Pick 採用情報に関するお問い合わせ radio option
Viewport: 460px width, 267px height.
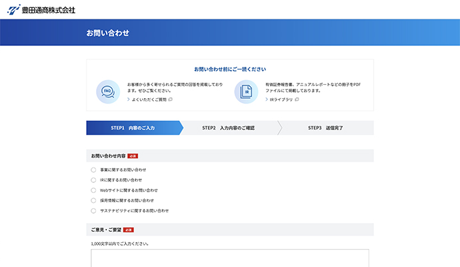tap(93, 200)
